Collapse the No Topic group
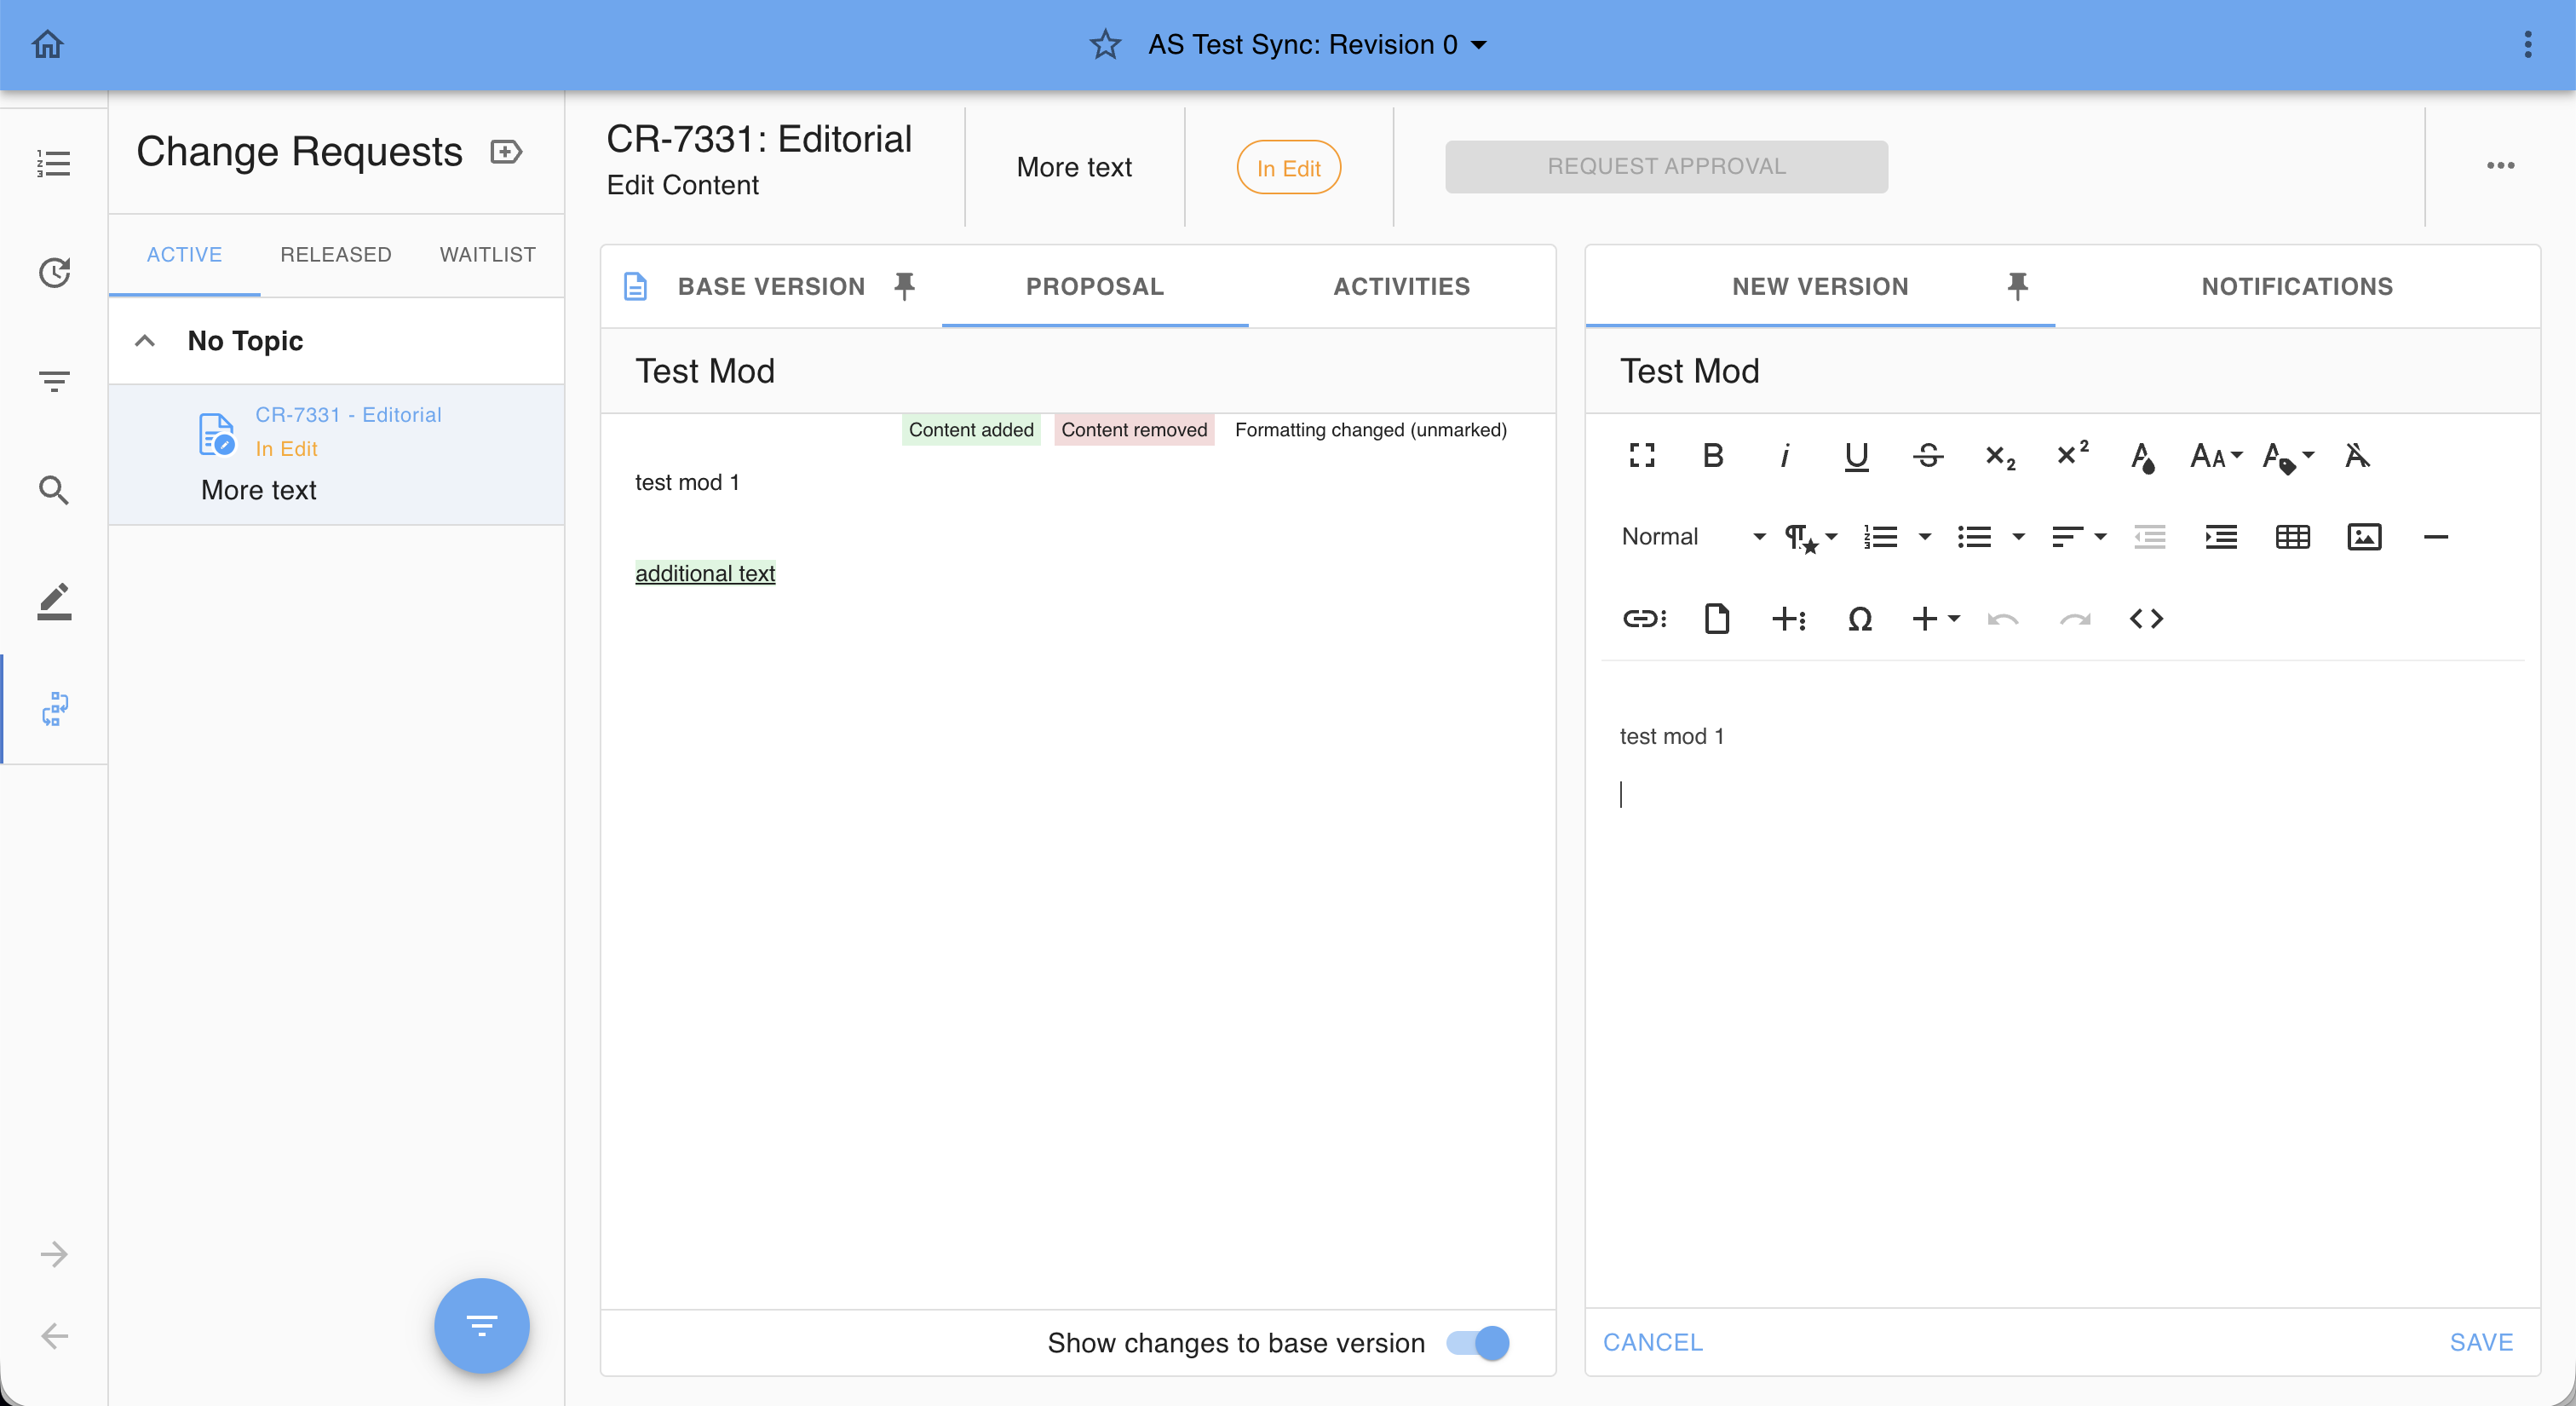The height and width of the screenshot is (1406, 2576). point(145,341)
